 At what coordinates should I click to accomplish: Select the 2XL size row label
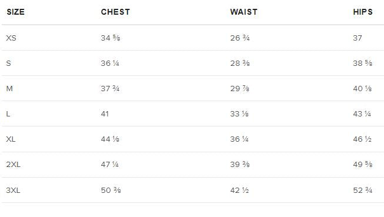13,164
